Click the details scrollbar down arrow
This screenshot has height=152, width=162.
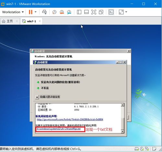(x=122, y=131)
